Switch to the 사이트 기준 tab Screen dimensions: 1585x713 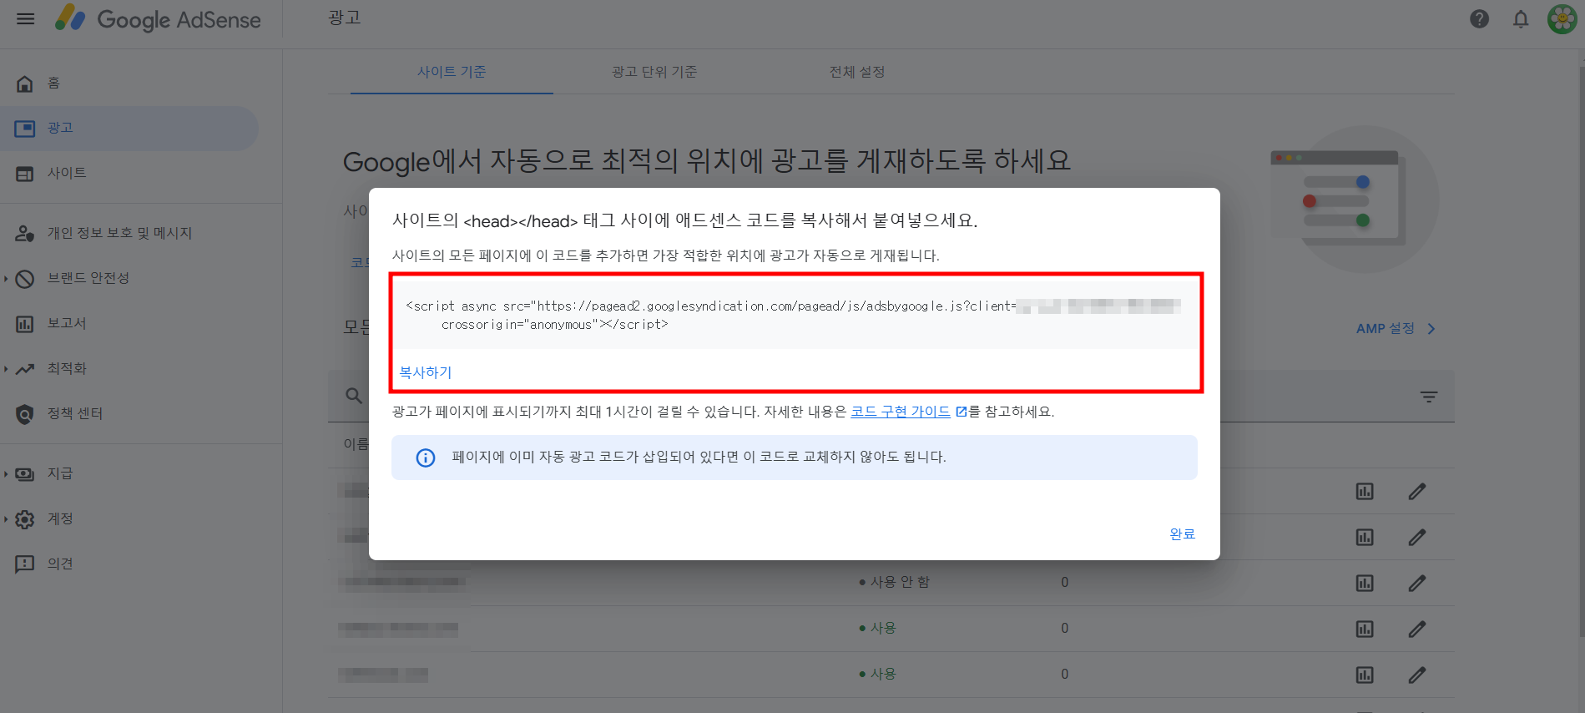[452, 73]
